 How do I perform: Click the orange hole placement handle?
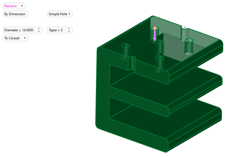point(155,28)
